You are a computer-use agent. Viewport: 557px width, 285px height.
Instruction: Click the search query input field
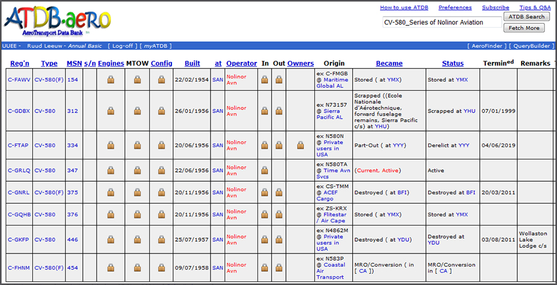pyautogui.click(x=441, y=22)
